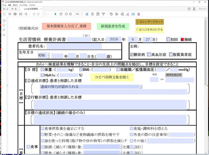The width and height of the screenshot is (209, 155).
Task: Click the 身長 cm input field
Action: pos(154,80)
